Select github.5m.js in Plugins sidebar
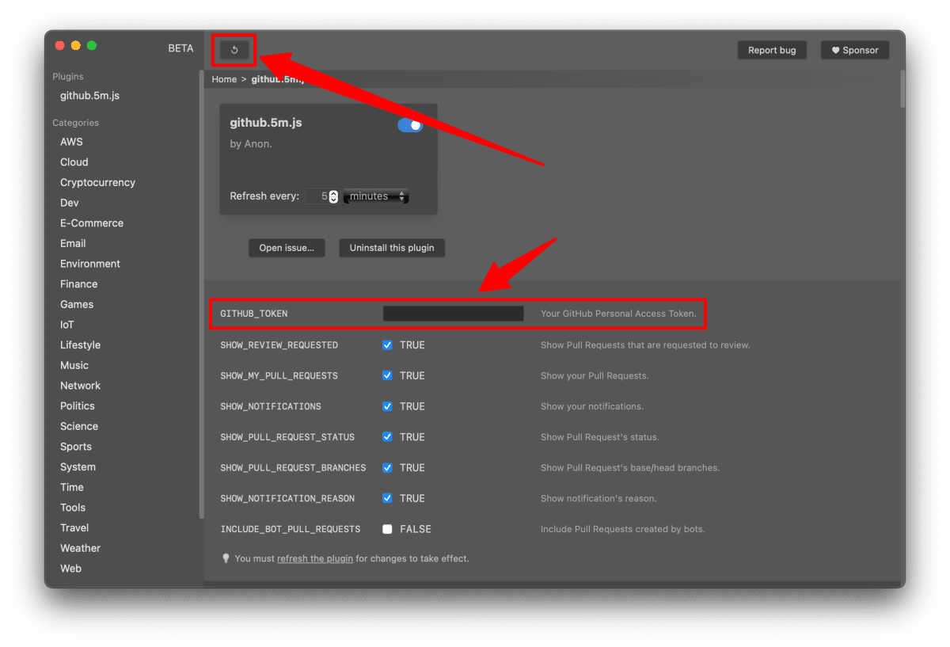Image resolution: width=950 pixels, height=647 pixels. [89, 96]
